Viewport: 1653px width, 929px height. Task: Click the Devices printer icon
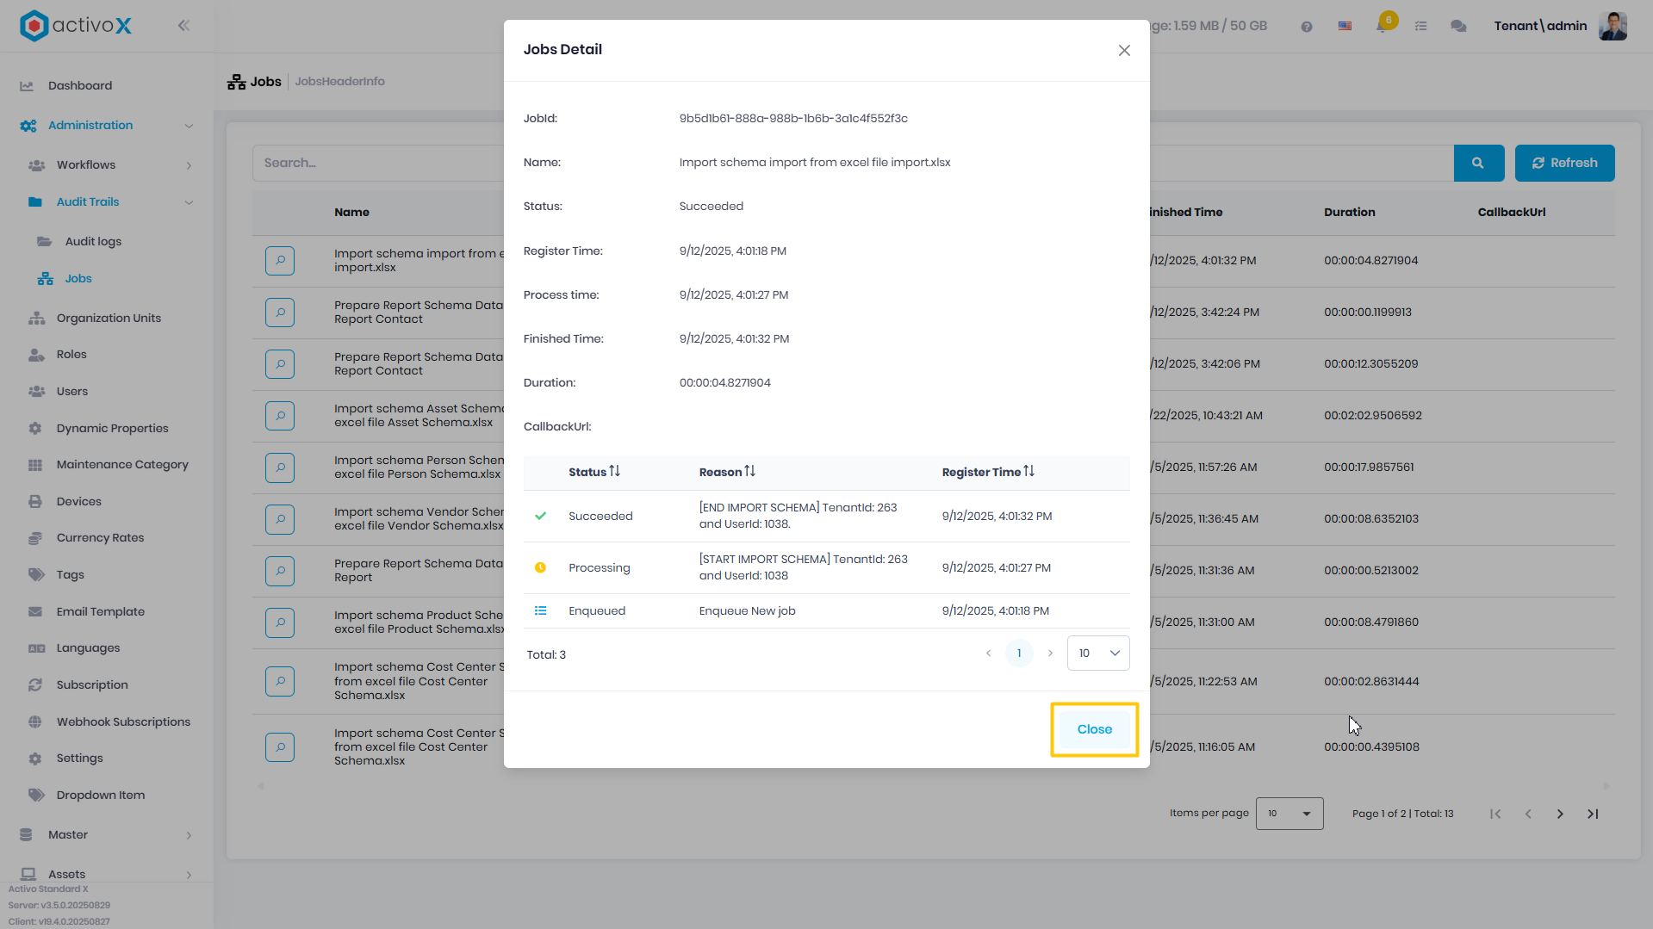click(x=35, y=502)
